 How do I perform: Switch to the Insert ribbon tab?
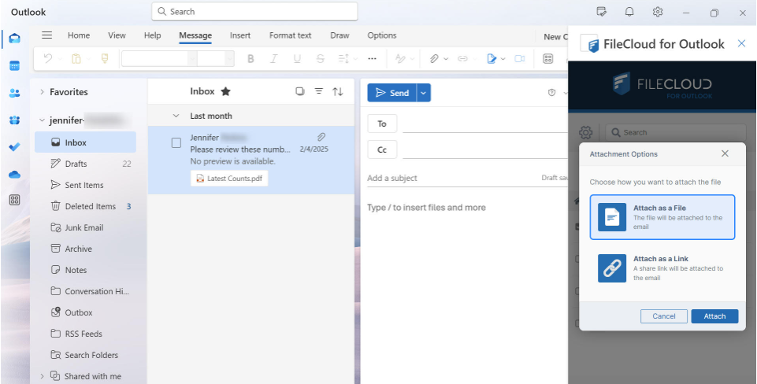click(240, 35)
